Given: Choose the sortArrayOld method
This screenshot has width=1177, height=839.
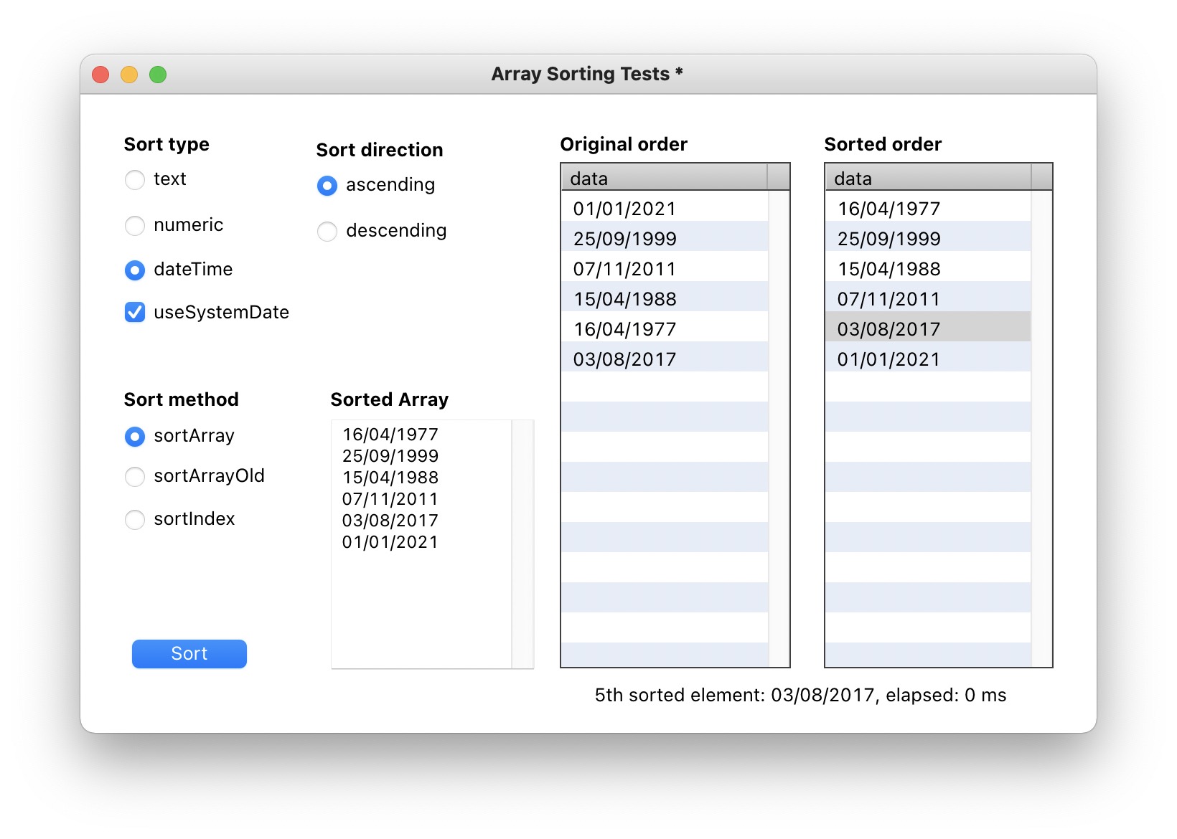Looking at the screenshot, I should tap(135, 477).
